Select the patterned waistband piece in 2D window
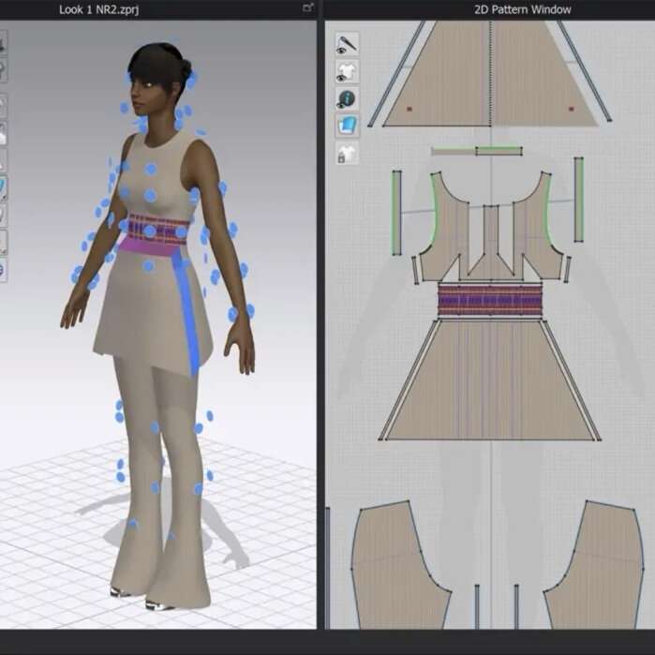Screen dimensions: 655x655 (x=490, y=299)
